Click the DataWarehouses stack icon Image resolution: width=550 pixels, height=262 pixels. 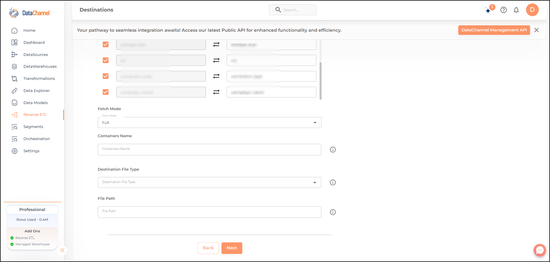coord(14,67)
